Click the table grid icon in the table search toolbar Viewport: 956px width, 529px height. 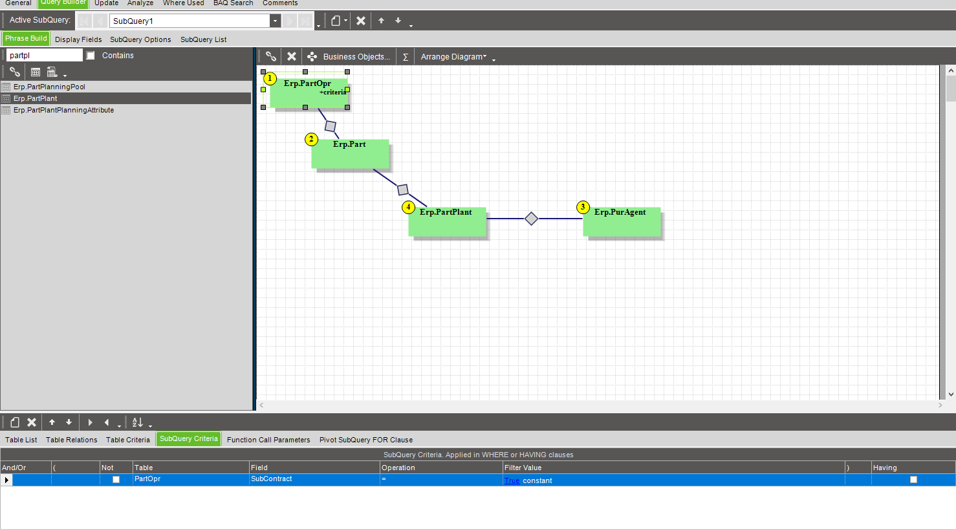(36, 72)
